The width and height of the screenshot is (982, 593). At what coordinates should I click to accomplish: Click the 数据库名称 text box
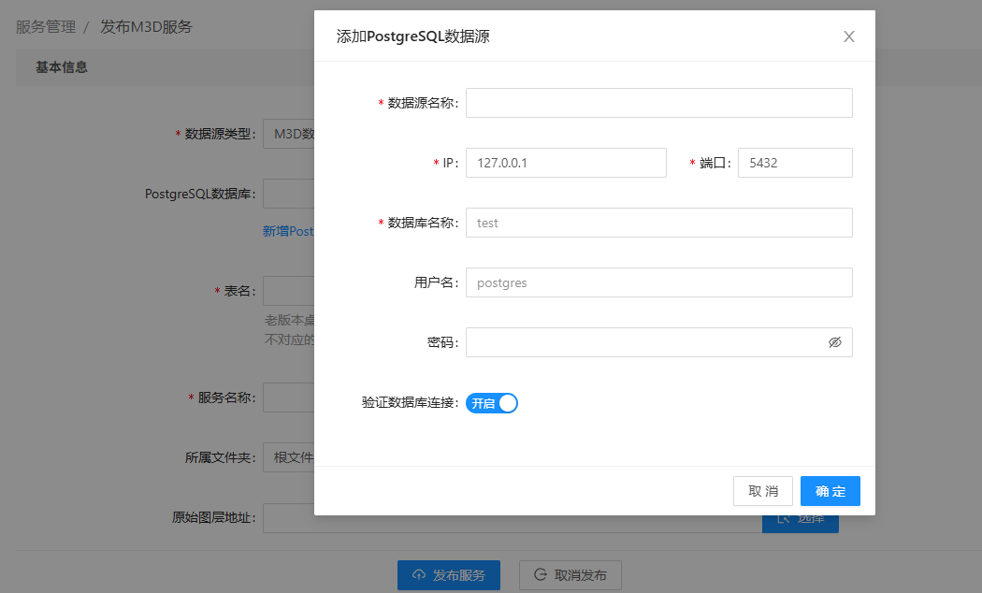point(658,223)
